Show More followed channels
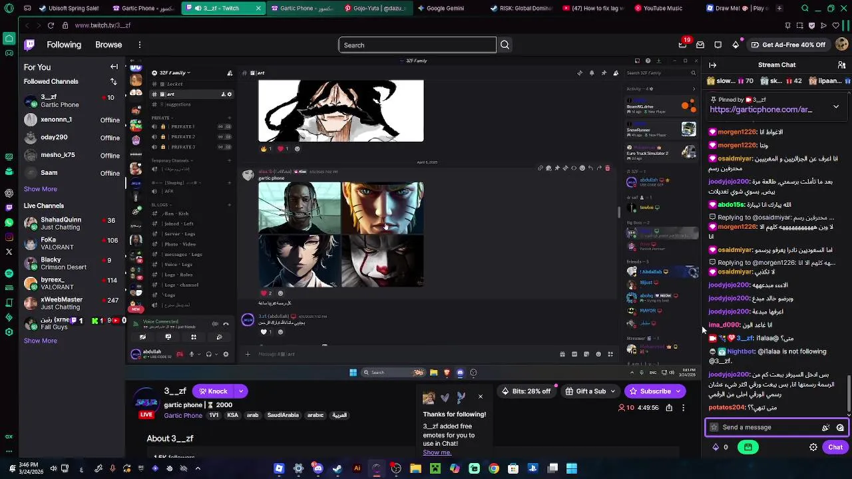 41,189
